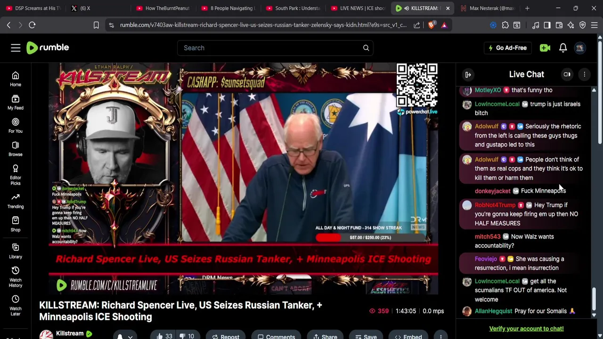
Task: Collapse the Live Chat panel
Action: click(x=468, y=74)
